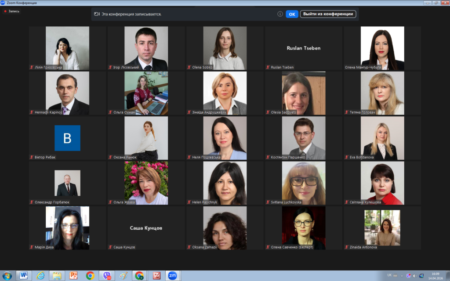This screenshot has width=450, height=281.
Task: Open the UK language input selector
Action: 389,275
